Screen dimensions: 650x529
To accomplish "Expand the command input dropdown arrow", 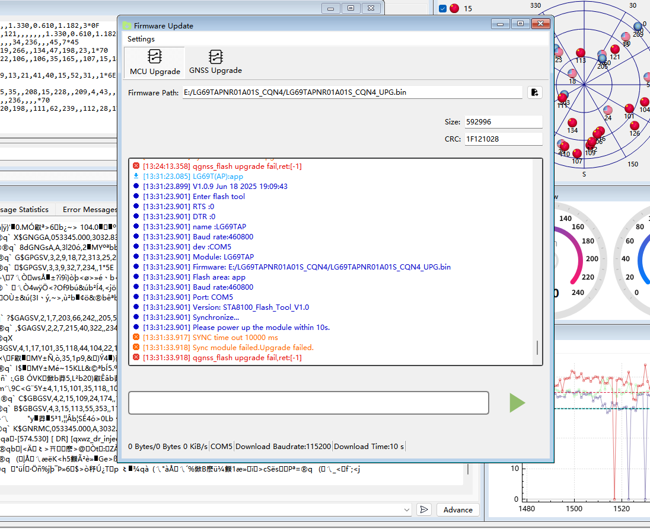I will [407, 509].
